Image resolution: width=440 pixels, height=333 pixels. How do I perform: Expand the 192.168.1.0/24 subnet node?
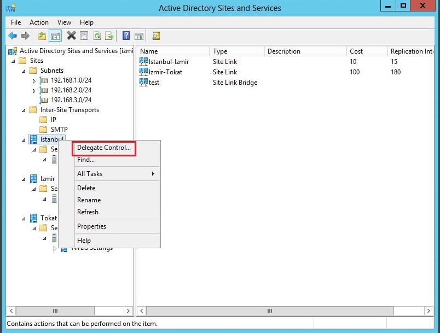pos(34,81)
